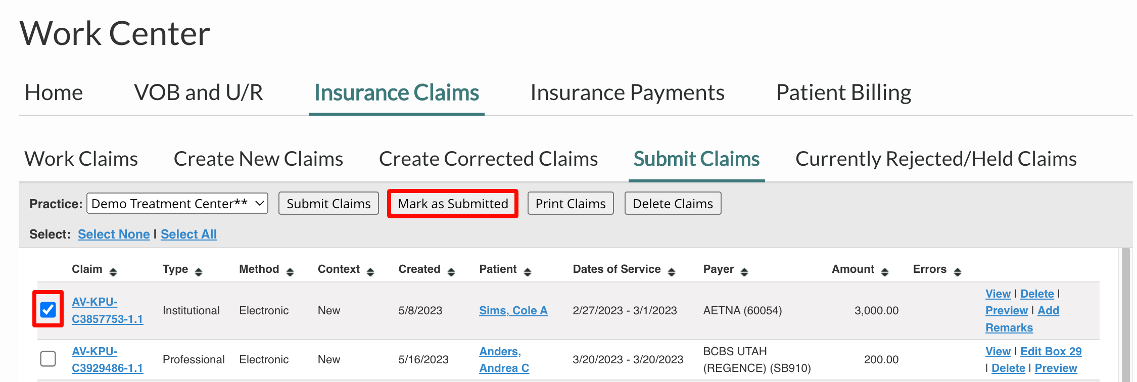Sort by Errors column sort arrows
The height and width of the screenshot is (382, 1137).
[958, 272]
